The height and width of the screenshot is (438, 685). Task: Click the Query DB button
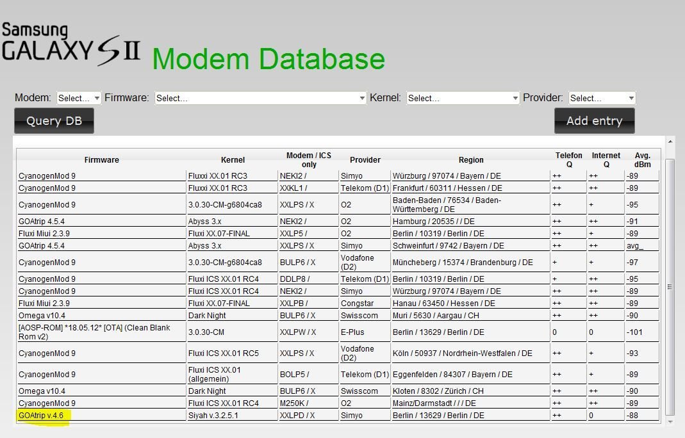(54, 121)
